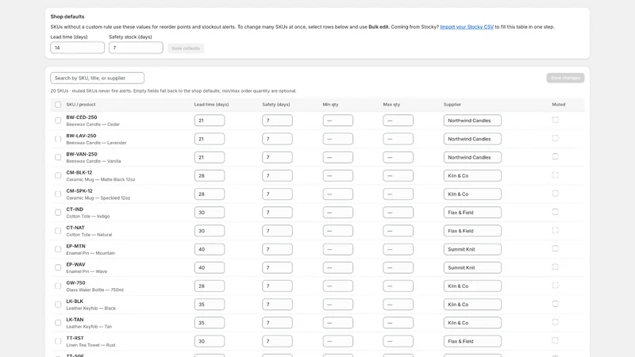The image size is (635, 357).
Task: Edit lead time for LK-BLK
Action: pos(210,305)
